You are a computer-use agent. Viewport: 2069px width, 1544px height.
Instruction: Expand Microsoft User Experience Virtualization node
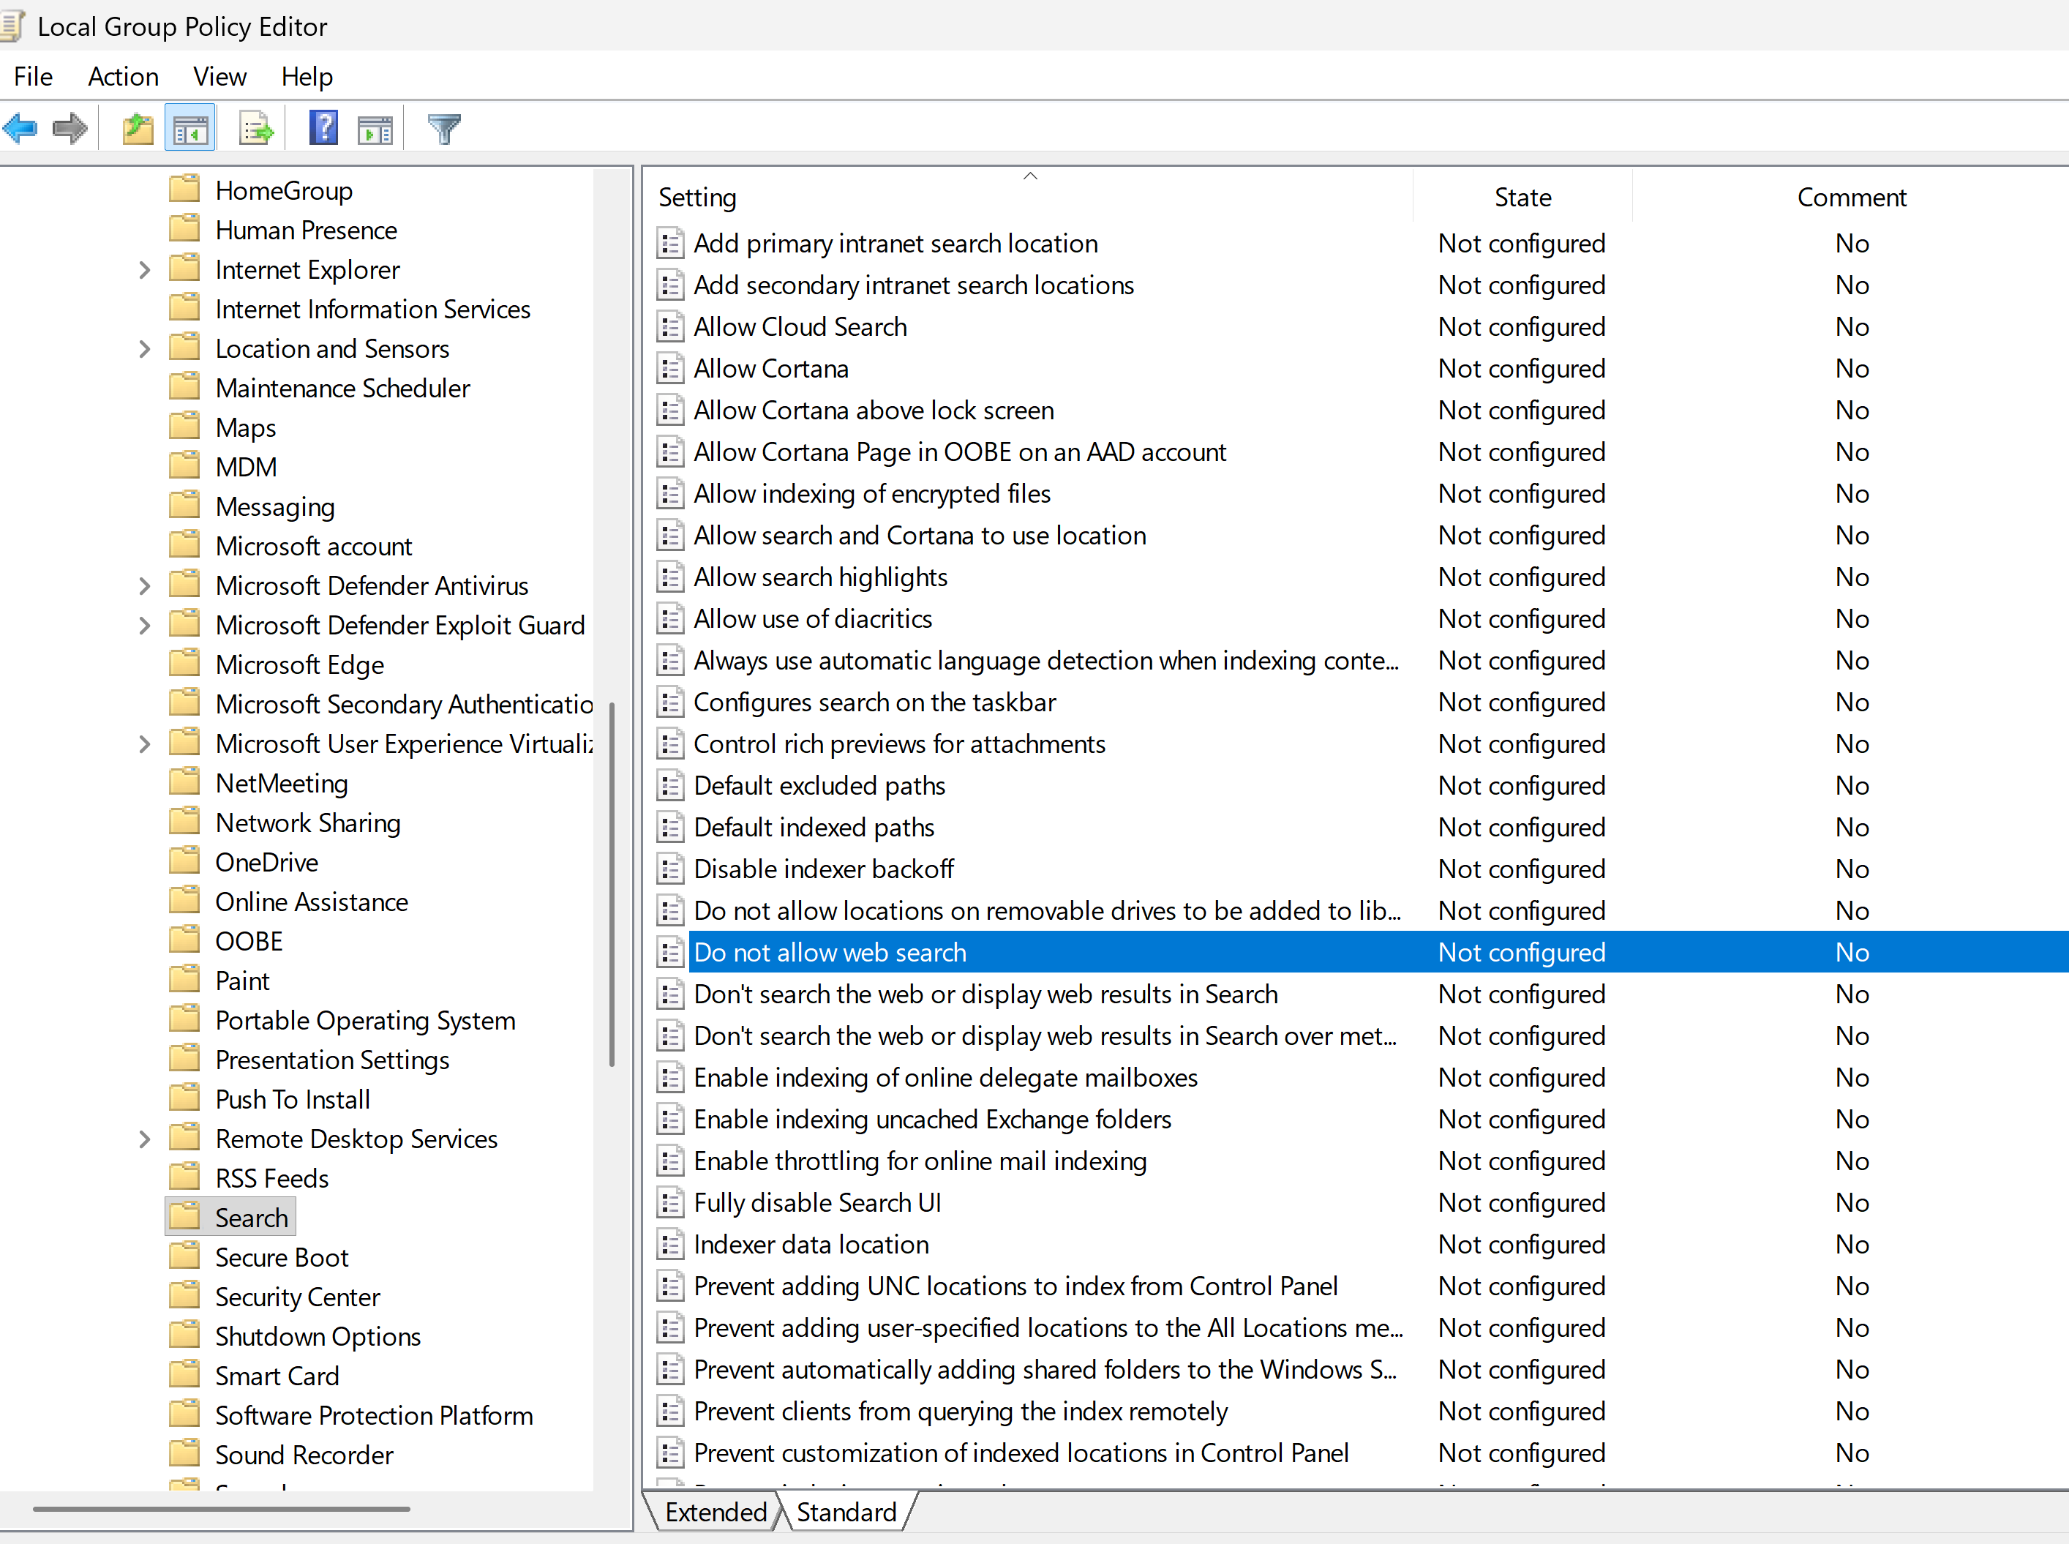144,744
